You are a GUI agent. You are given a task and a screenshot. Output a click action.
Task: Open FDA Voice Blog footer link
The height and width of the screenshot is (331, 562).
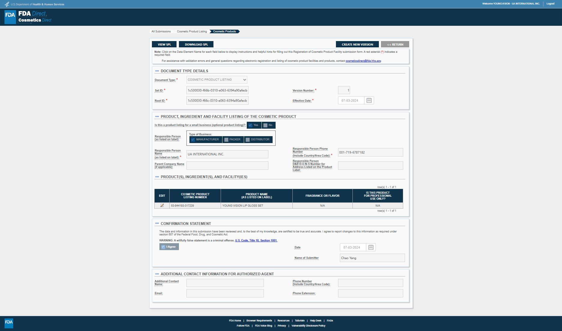[x=264, y=326]
